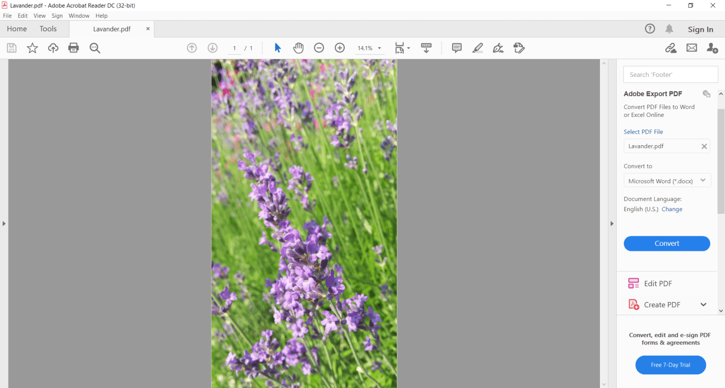Image resolution: width=725 pixels, height=388 pixels.
Task: Click the blue Convert button
Action: tap(667, 243)
